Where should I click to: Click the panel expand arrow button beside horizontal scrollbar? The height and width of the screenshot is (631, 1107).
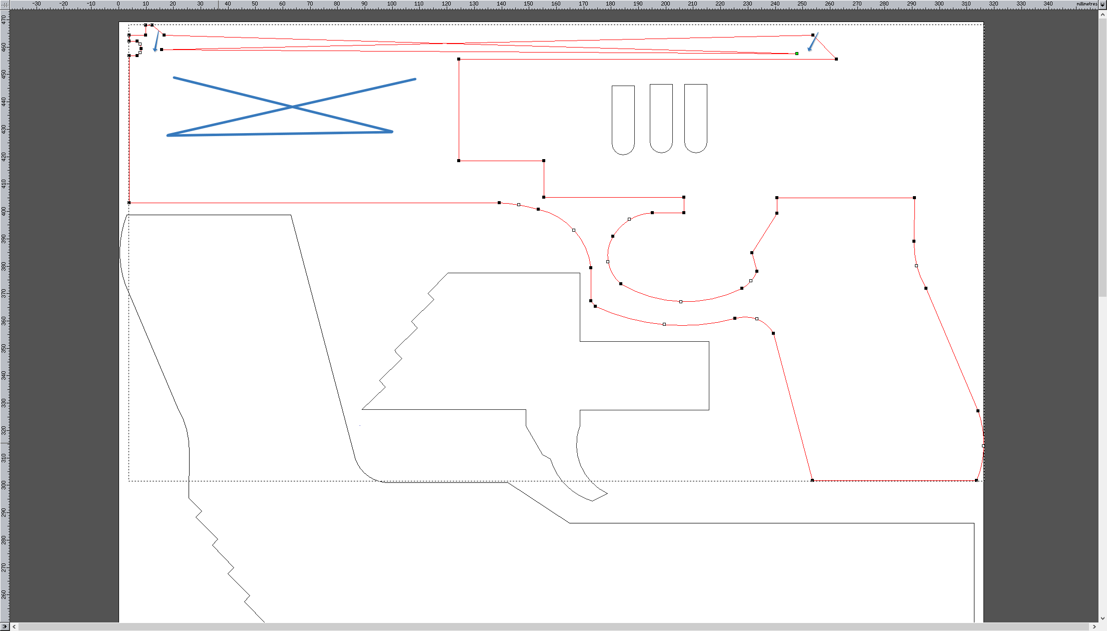(5, 626)
